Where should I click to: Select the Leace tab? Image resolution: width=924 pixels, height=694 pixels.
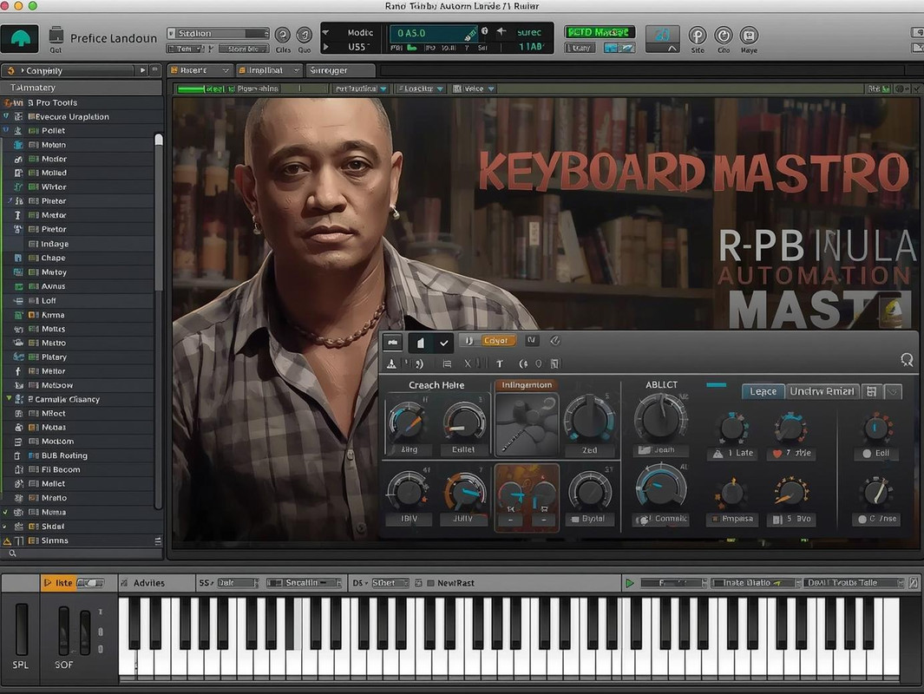(x=763, y=391)
